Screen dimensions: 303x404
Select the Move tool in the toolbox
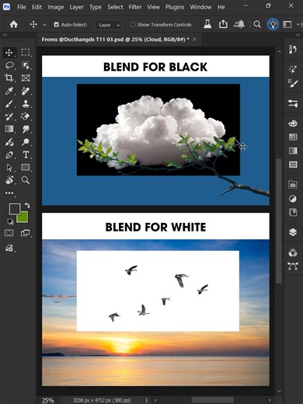click(9, 53)
